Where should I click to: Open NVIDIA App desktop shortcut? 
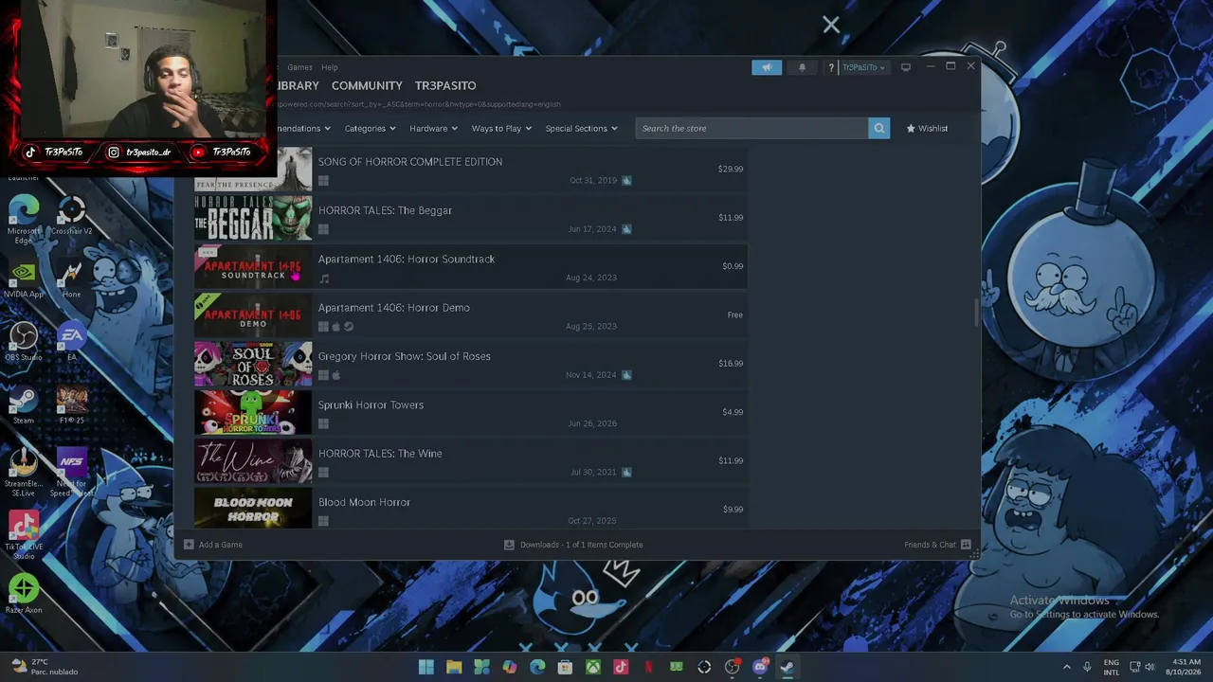coord(24,279)
